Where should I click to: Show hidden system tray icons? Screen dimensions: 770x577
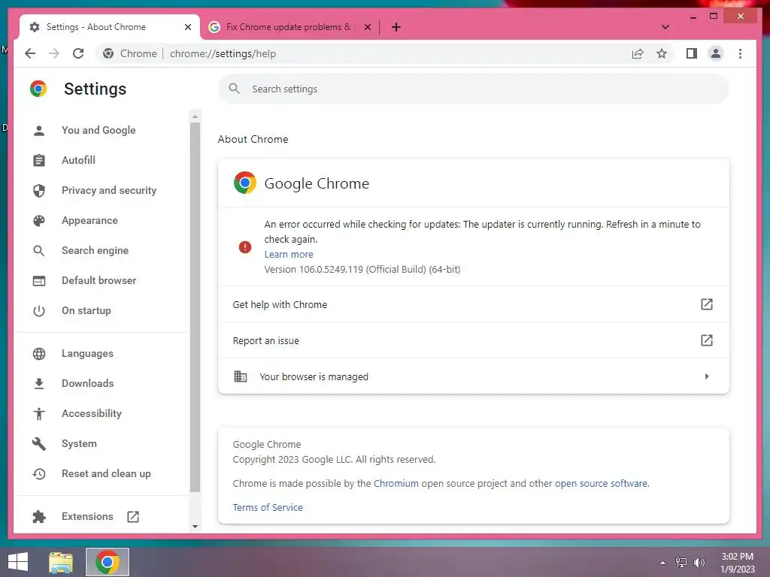663,563
